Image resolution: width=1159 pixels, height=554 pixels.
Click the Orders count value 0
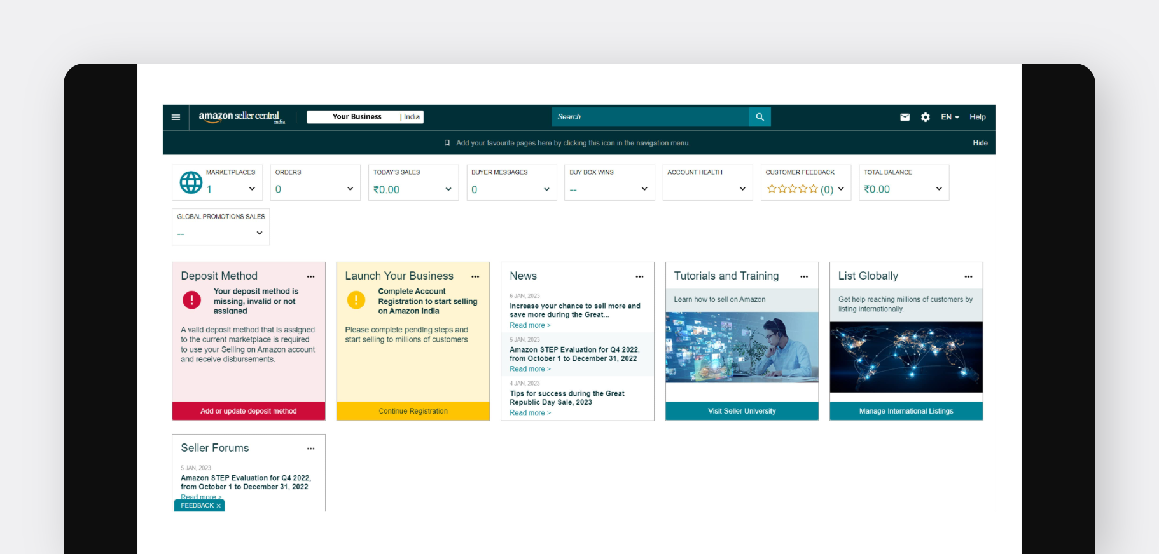coord(278,189)
